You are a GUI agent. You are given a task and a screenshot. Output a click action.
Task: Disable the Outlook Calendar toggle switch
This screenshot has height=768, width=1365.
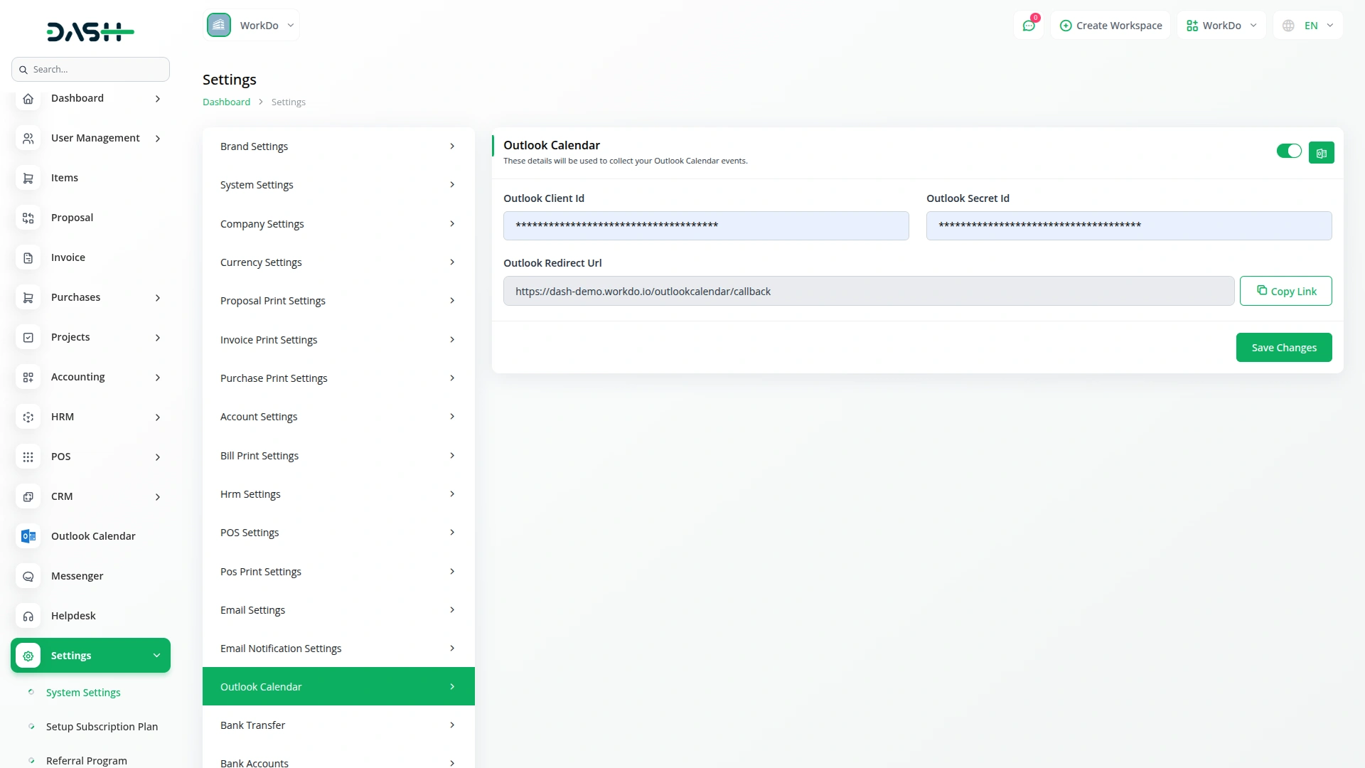pyautogui.click(x=1288, y=151)
